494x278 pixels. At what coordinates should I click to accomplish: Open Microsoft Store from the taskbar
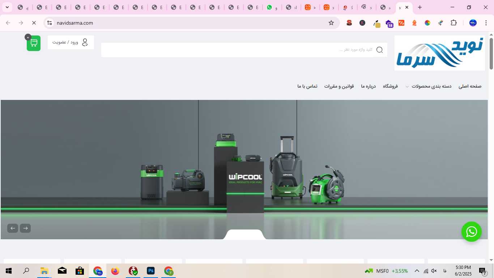(80, 271)
